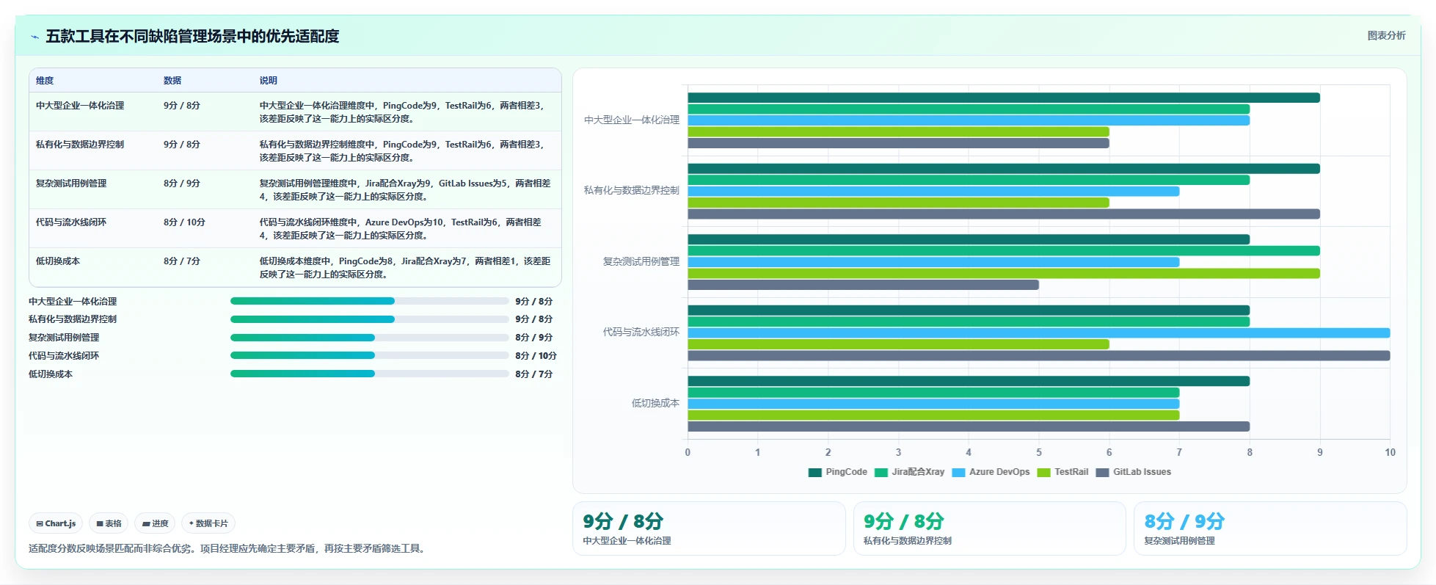This screenshot has height=585, width=1436.
Task: Click the 表格 tag chip
Action: 109,523
